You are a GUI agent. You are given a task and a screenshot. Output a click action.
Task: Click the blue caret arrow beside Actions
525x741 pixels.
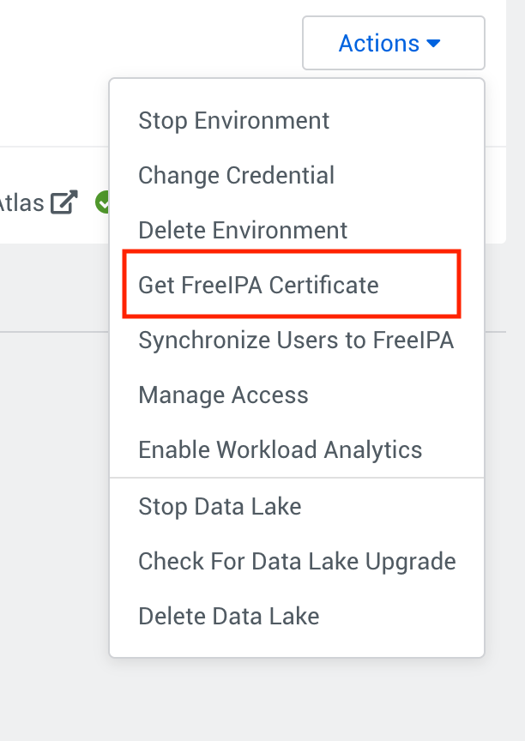(433, 43)
